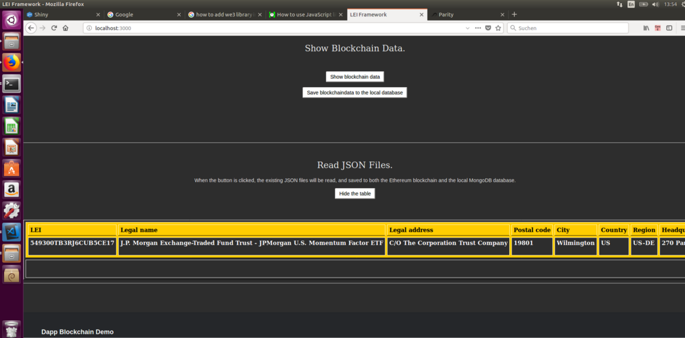The image size is (685, 338).
Task: Toggle the Firefox sidebar view
Action: point(669,28)
